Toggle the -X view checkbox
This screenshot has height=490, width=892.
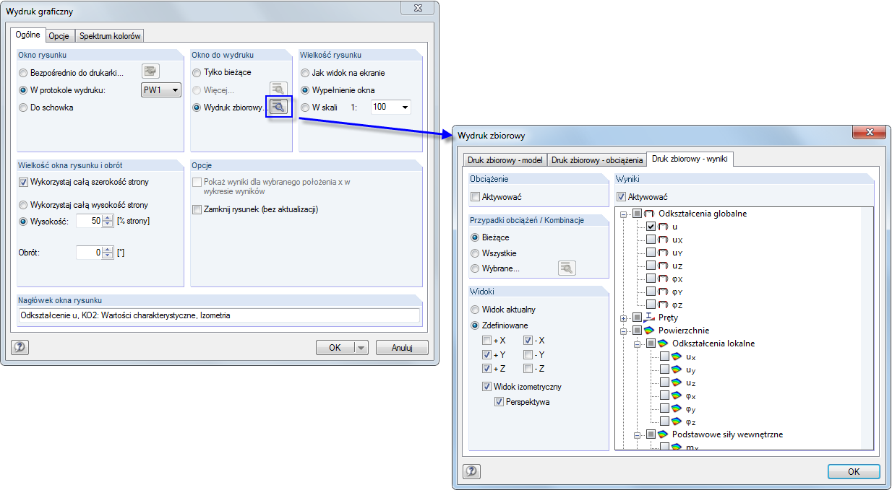coord(528,340)
